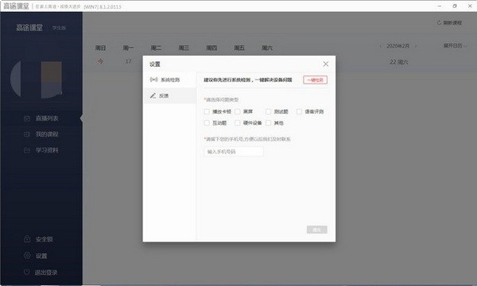Select the 今 today date
Image resolution: width=477 pixels, height=286 pixels.
(x=100, y=61)
